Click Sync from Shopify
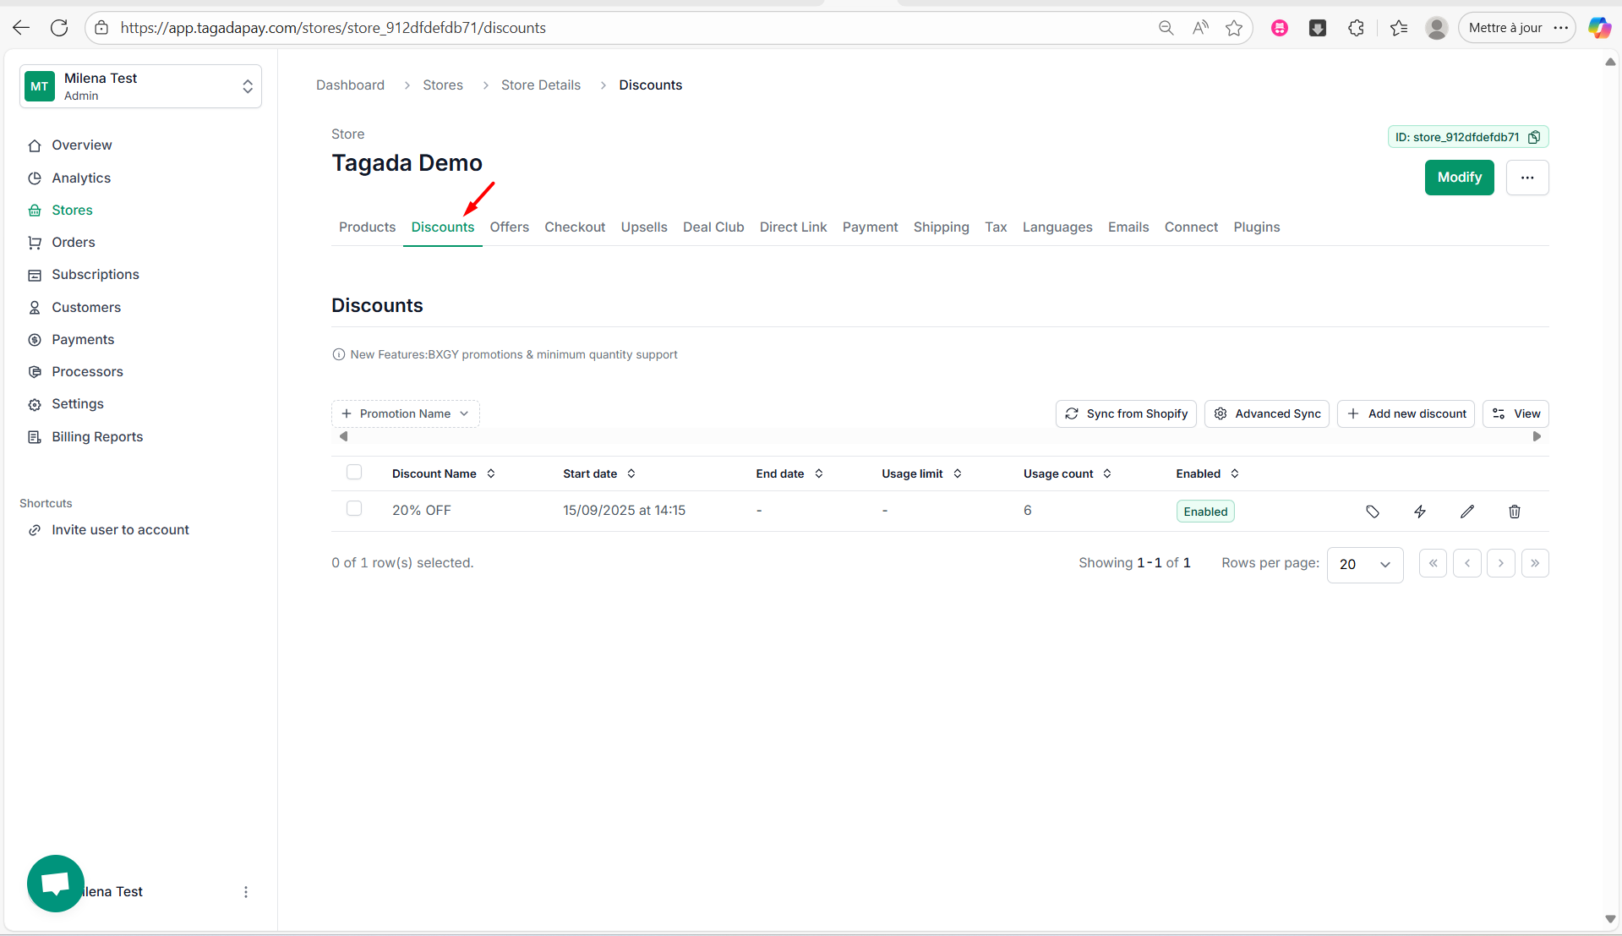 coord(1126,413)
